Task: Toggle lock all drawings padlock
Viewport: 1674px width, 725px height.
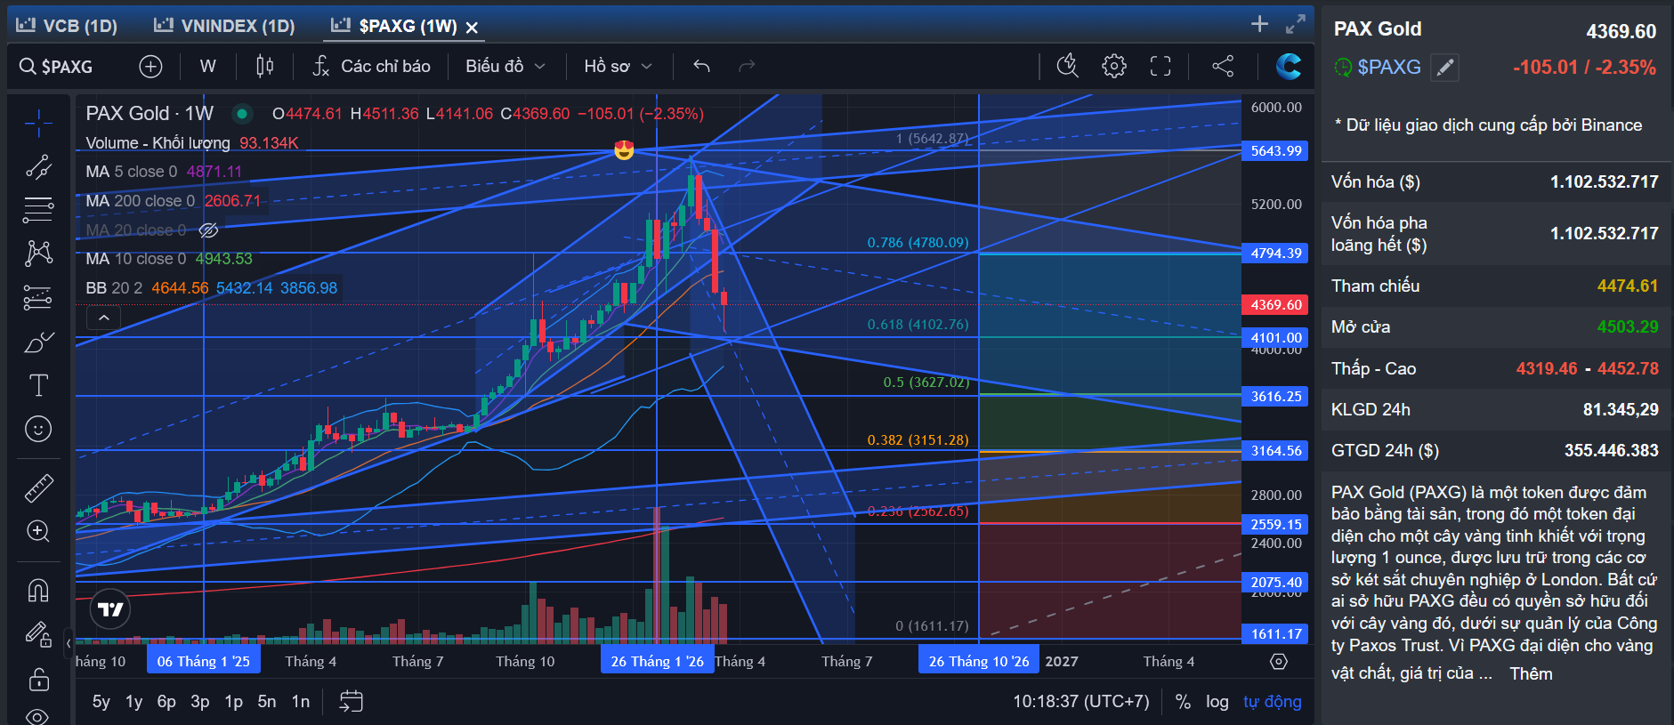Action: coord(38,679)
